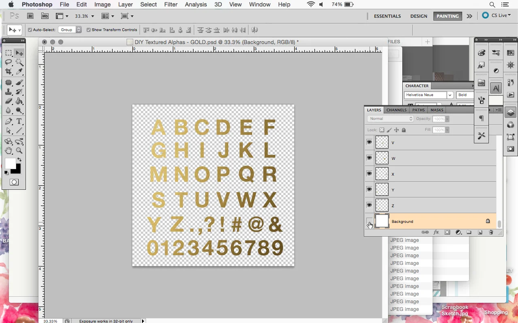This screenshot has width=518, height=323.
Task: Activate the Brush tool
Action: point(19,82)
